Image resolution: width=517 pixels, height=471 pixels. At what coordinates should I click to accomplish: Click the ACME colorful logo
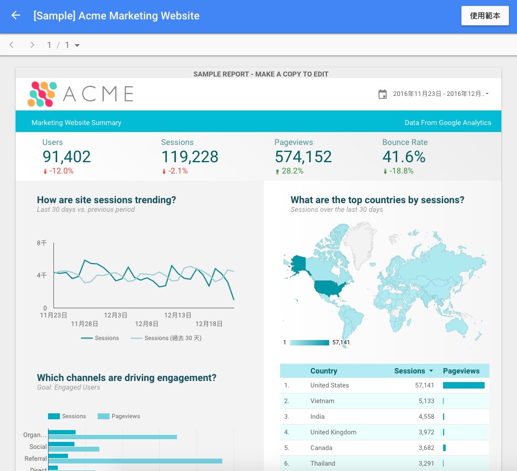pyautogui.click(x=42, y=94)
